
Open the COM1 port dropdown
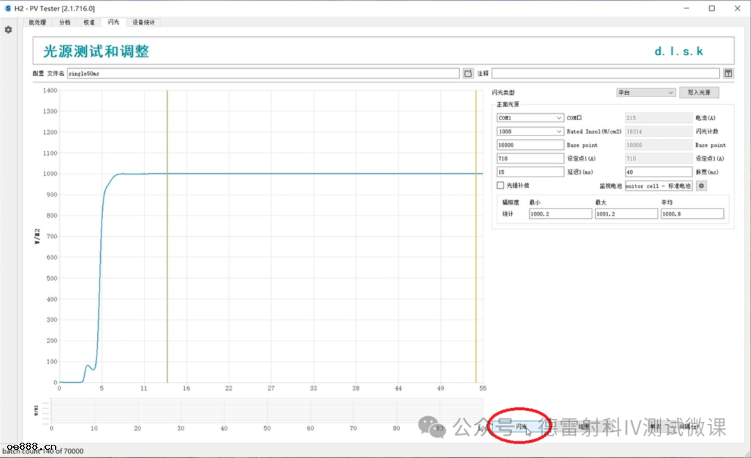point(530,118)
